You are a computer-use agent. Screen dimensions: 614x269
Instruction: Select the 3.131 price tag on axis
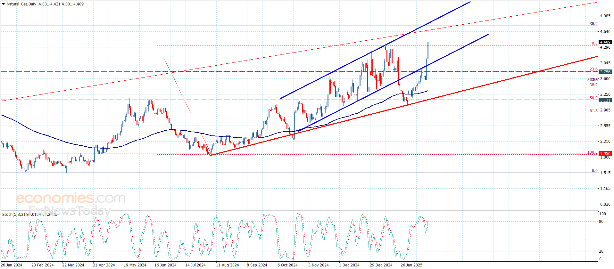click(605, 100)
